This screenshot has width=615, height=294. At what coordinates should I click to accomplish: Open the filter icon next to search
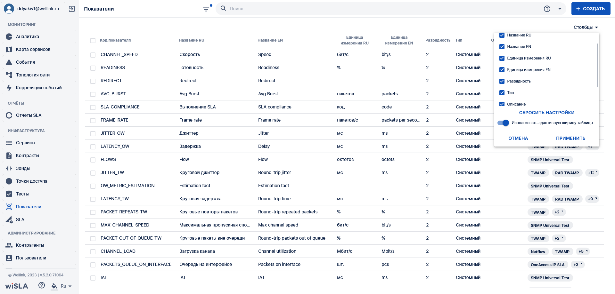click(x=206, y=9)
